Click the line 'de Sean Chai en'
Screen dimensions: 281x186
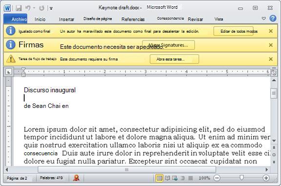click(x=46, y=106)
